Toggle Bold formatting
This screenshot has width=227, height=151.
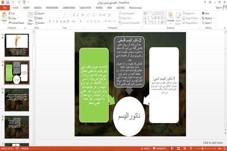coord(50,22)
